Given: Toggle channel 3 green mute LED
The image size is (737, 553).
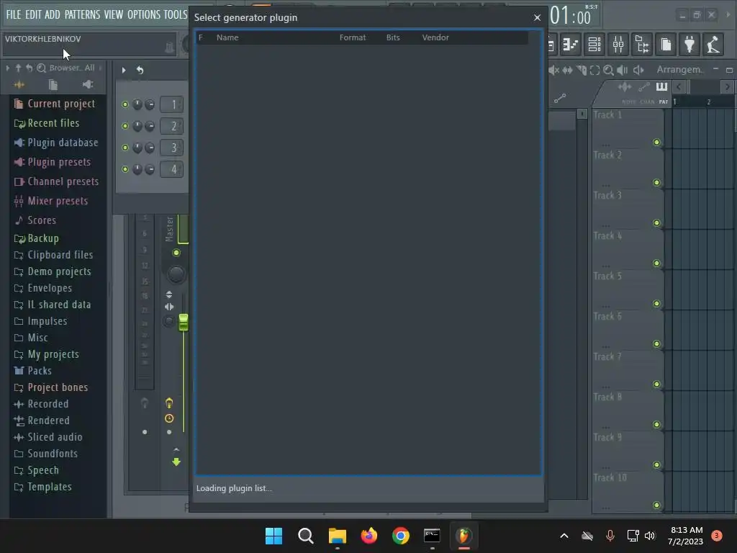Looking at the screenshot, I should coord(125,148).
